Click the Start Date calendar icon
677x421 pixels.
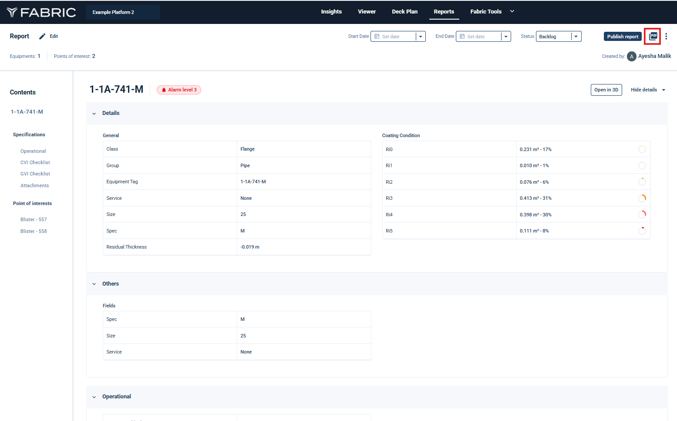coord(377,37)
